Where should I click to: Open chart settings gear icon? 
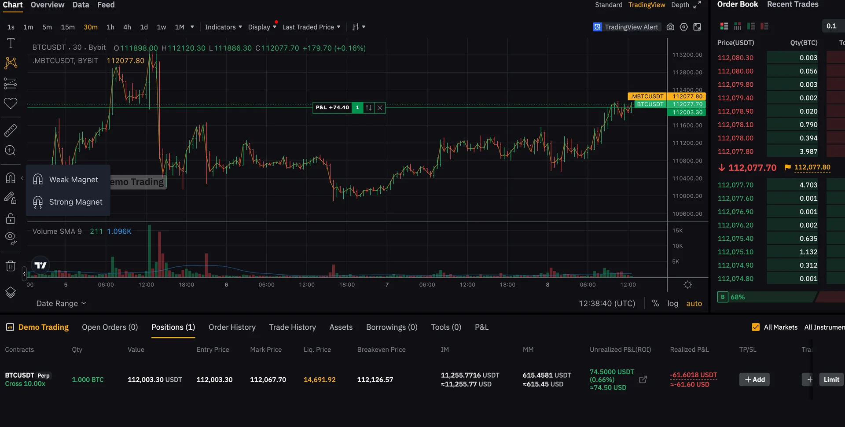683,27
